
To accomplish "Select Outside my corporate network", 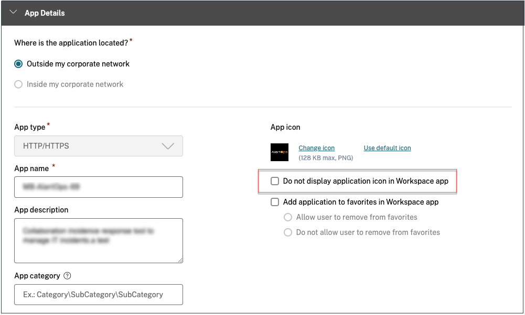I will (19, 64).
